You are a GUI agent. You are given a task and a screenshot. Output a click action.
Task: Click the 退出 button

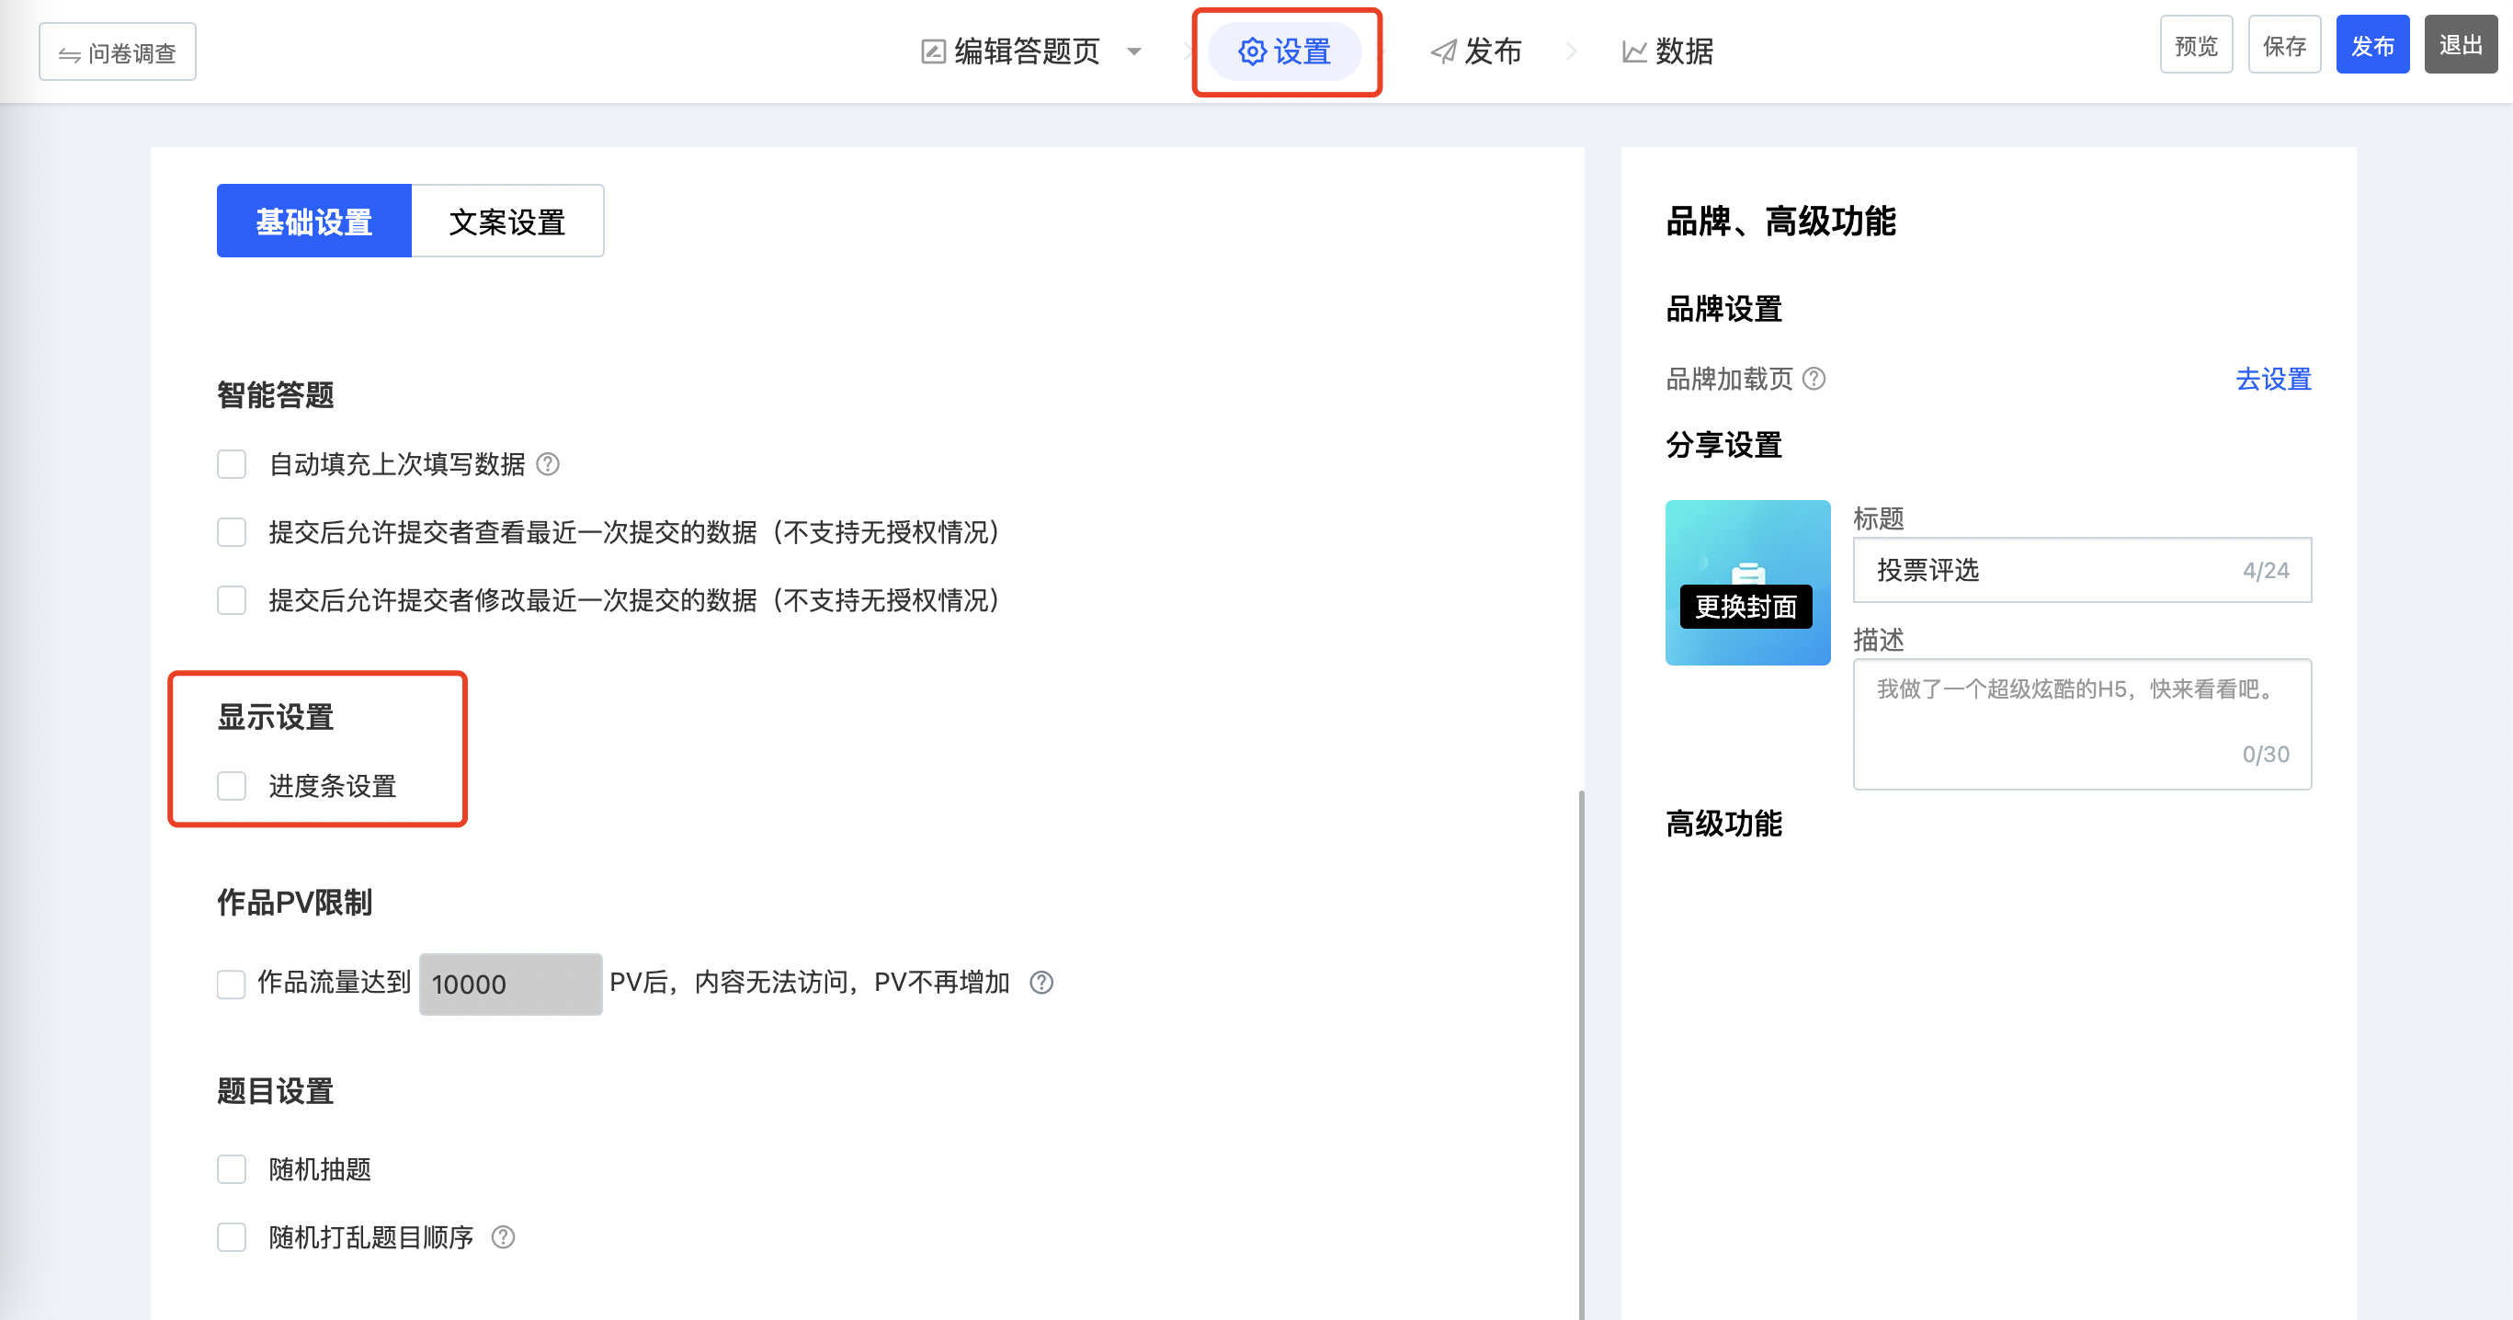(2461, 45)
